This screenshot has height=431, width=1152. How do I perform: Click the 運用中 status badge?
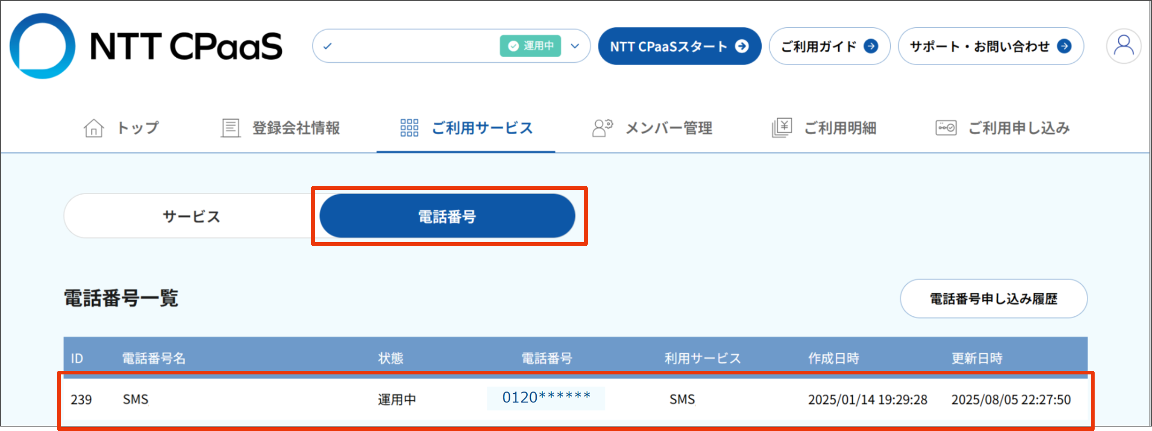530,46
